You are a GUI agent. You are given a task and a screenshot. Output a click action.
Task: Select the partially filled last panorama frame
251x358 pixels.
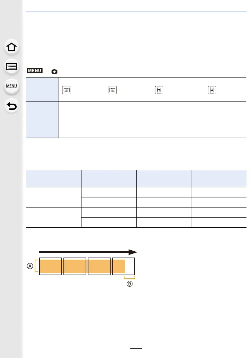tap(123, 267)
